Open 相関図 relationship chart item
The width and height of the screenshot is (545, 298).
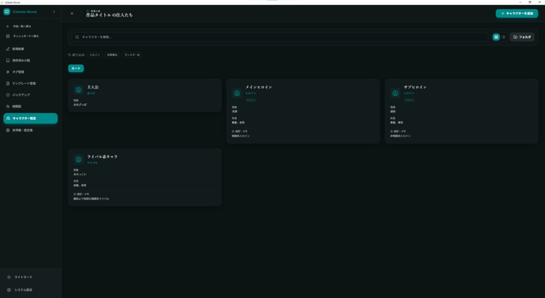tap(30, 106)
